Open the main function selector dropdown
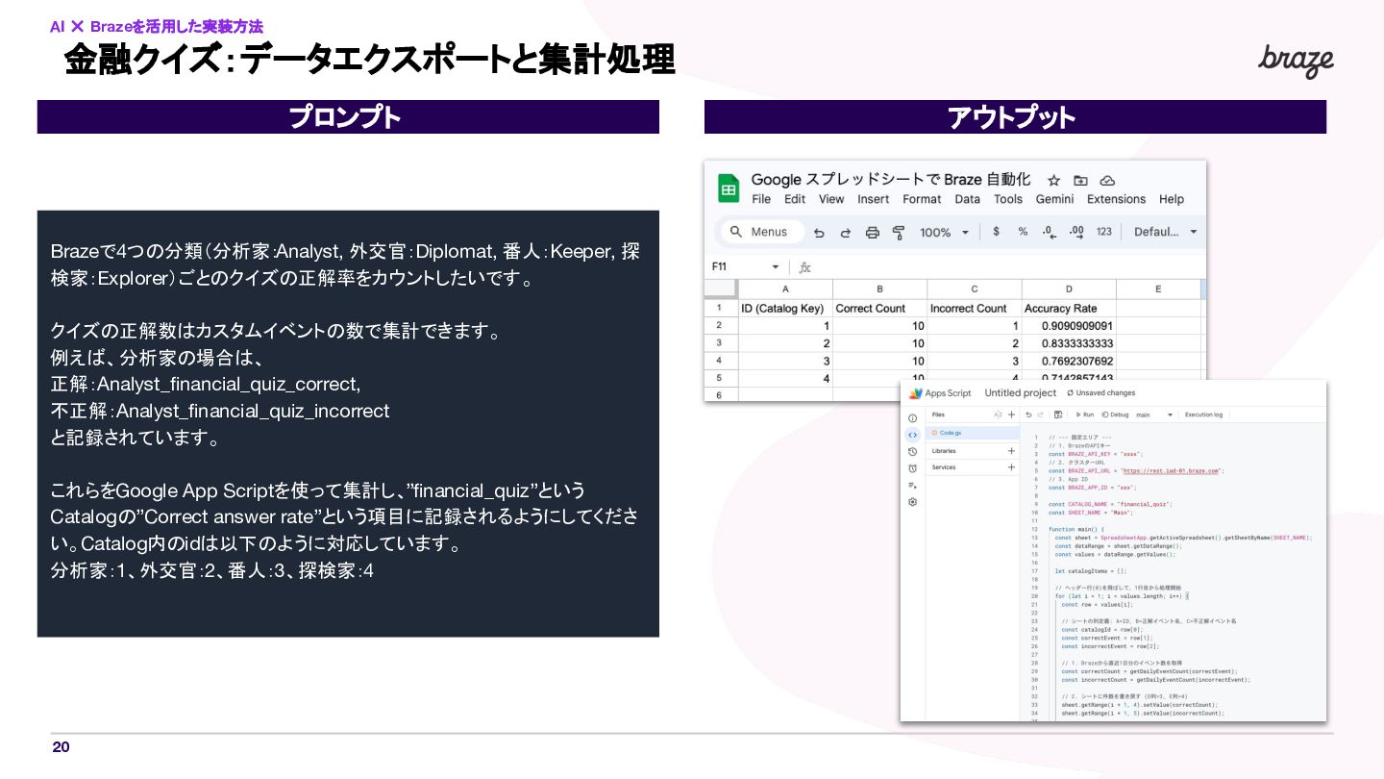Screen dimensions: 1384x779 pyautogui.click(x=1154, y=415)
